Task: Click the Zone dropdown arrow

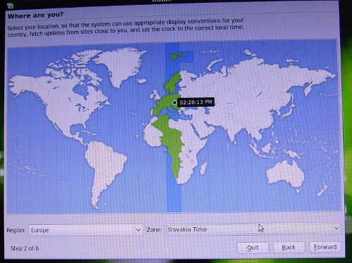Action: coord(337,228)
